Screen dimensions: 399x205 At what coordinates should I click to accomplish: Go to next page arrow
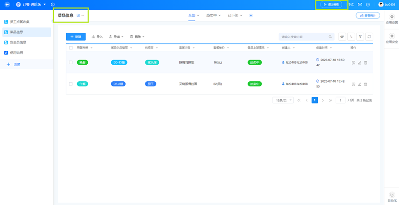click(323, 100)
